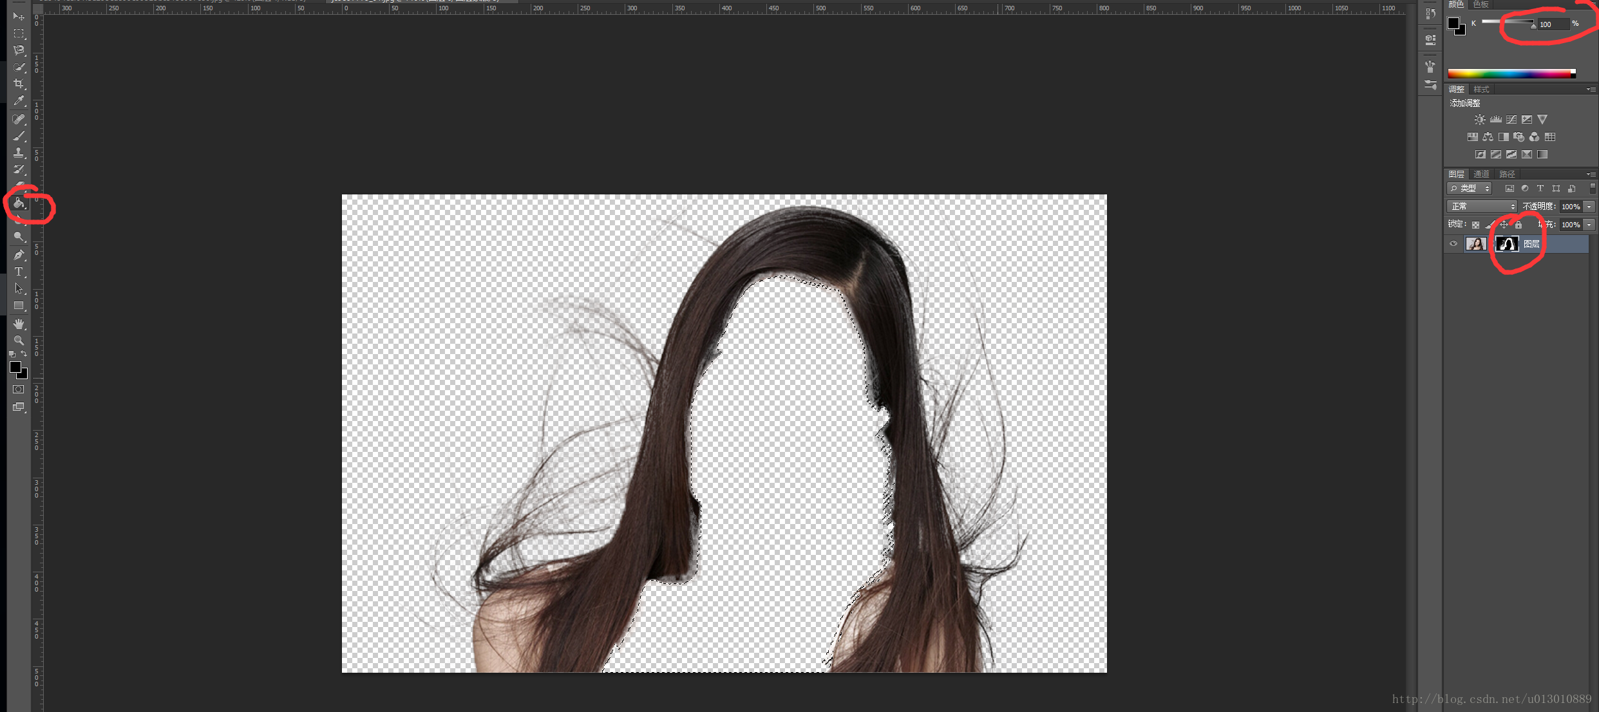
Task: Select the Brush tool
Action: click(19, 136)
